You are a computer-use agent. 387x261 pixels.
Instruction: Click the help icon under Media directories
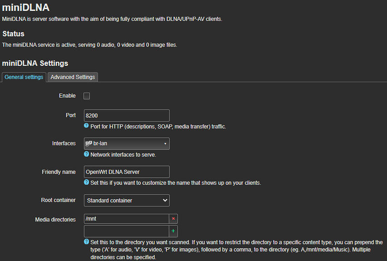point(86,241)
